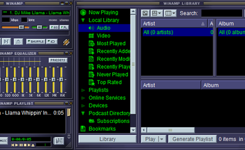Screen dimensions: 245x150
Task: Click the lower Artist column header
Action: coord(171,85)
